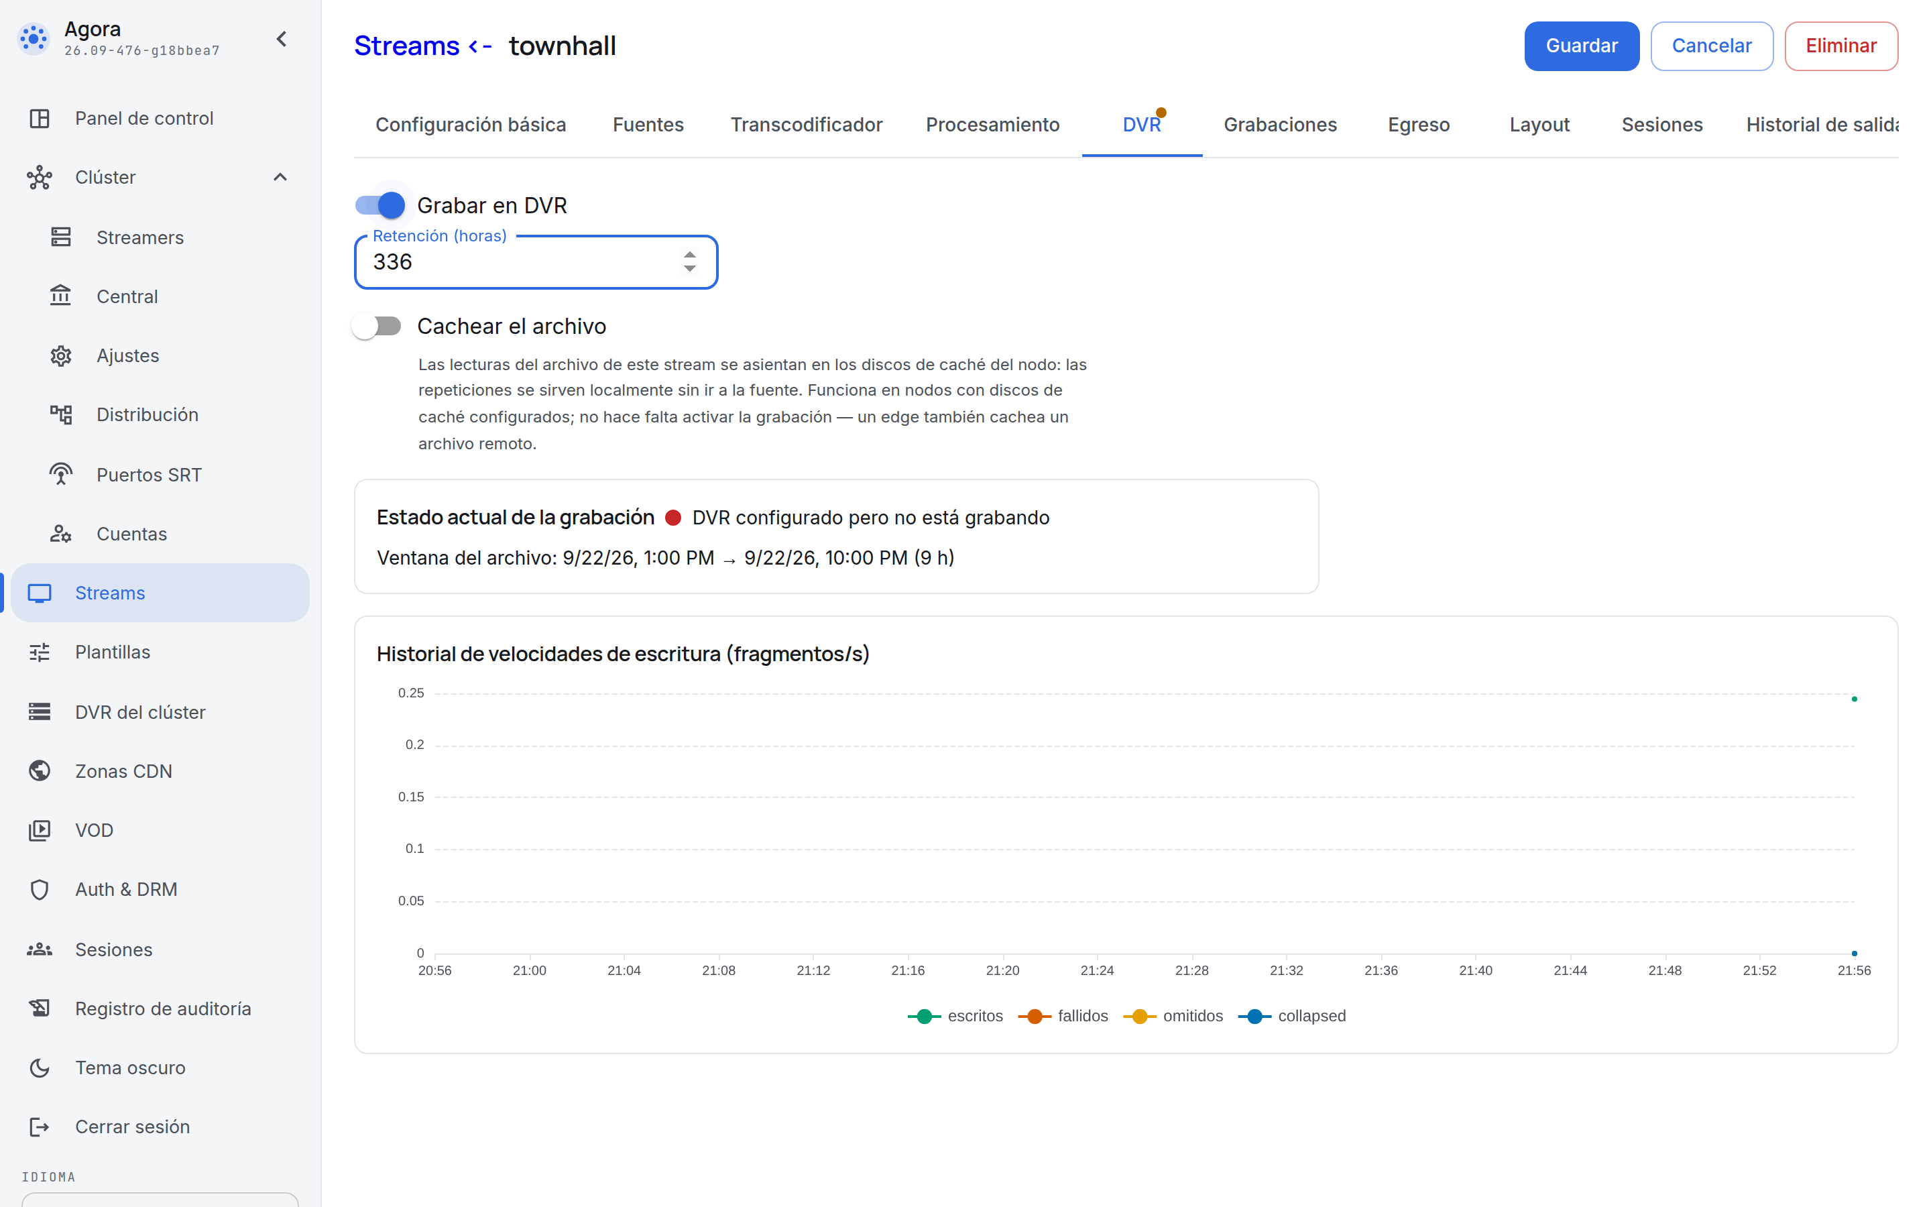Click the Agora logo icon
The width and height of the screenshot is (1931, 1207).
pos(34,38)
